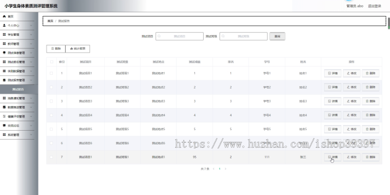Click the table icon for 体测数据管理
Screen dimensions: 390x195
[4, 71]
